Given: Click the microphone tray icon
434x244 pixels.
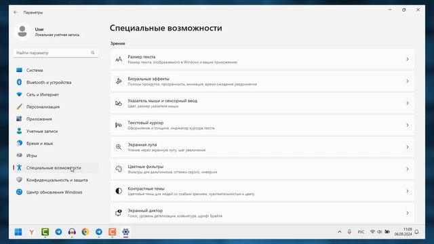Looking at the screenshot, I should [349, 232].
